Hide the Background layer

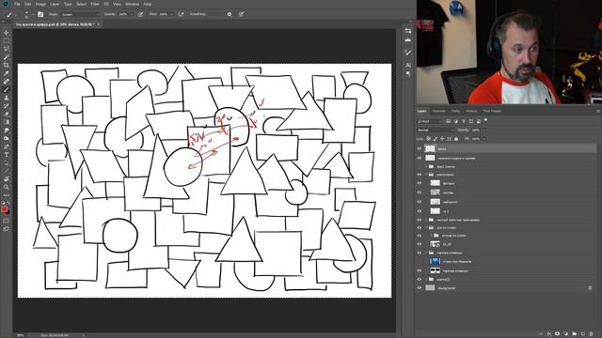(x=420, y=288)
